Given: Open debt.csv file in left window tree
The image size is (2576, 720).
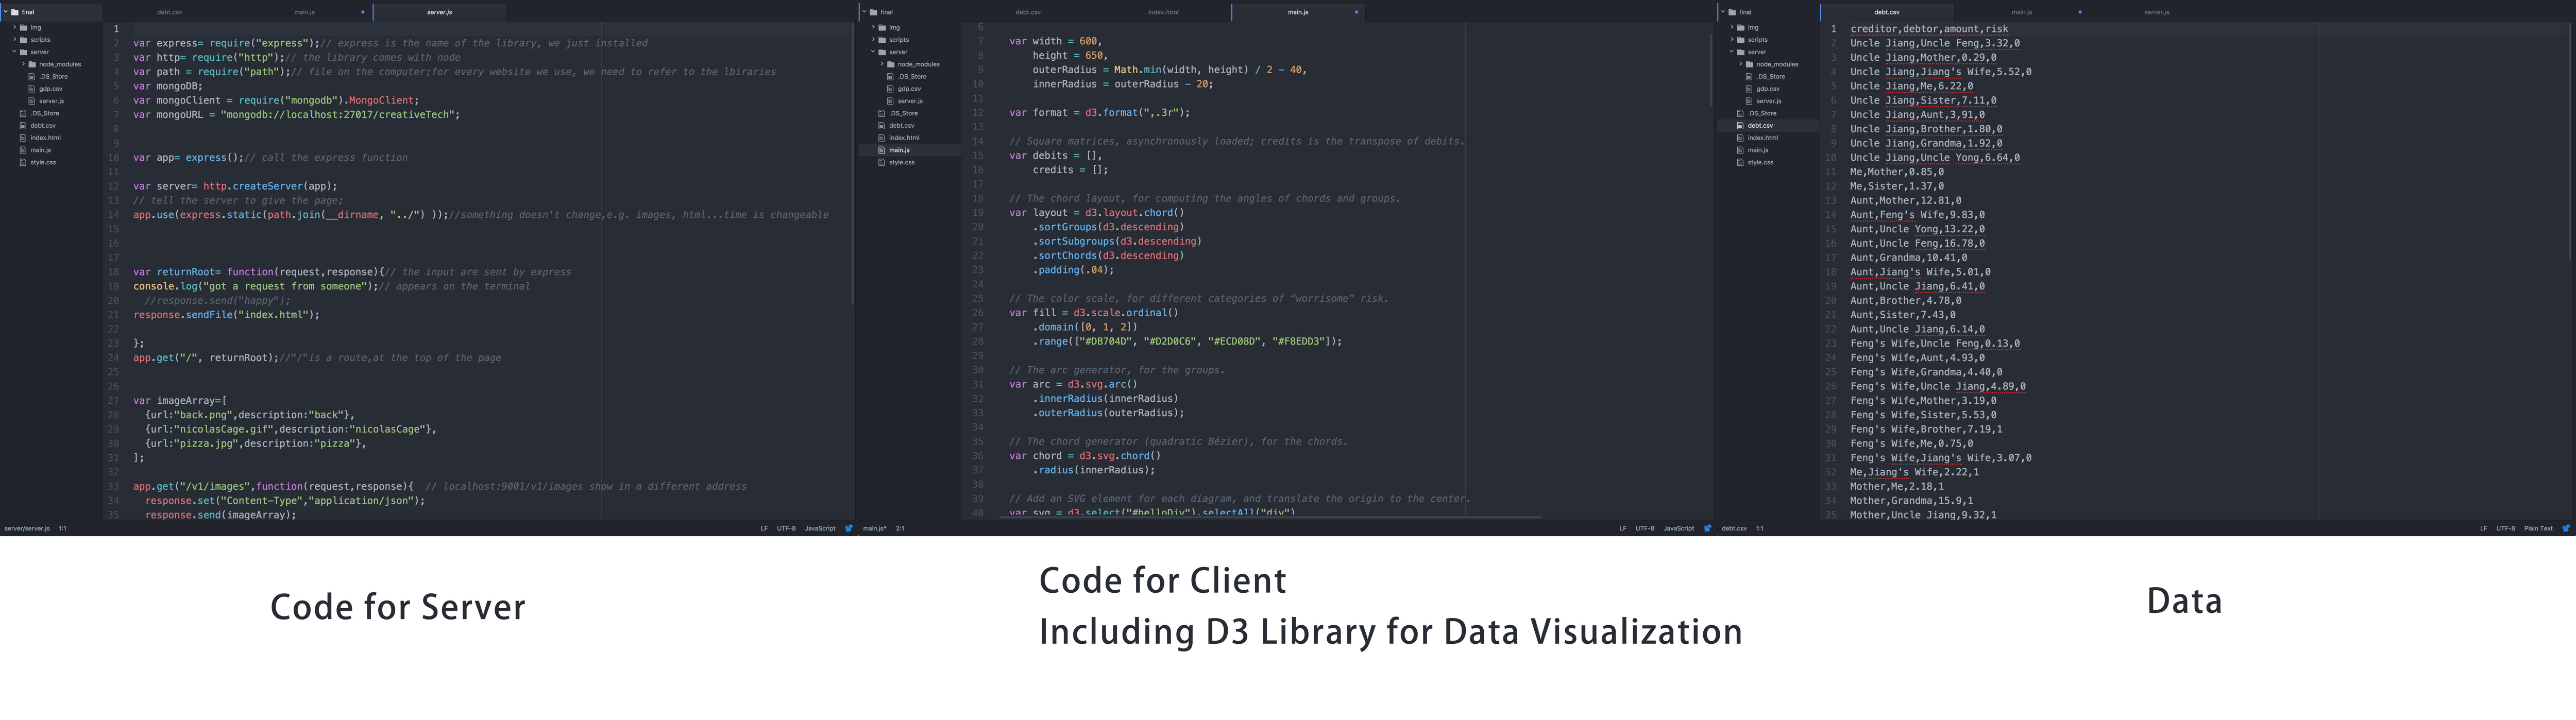Looking at the screenshot, I should pos(43,126).
